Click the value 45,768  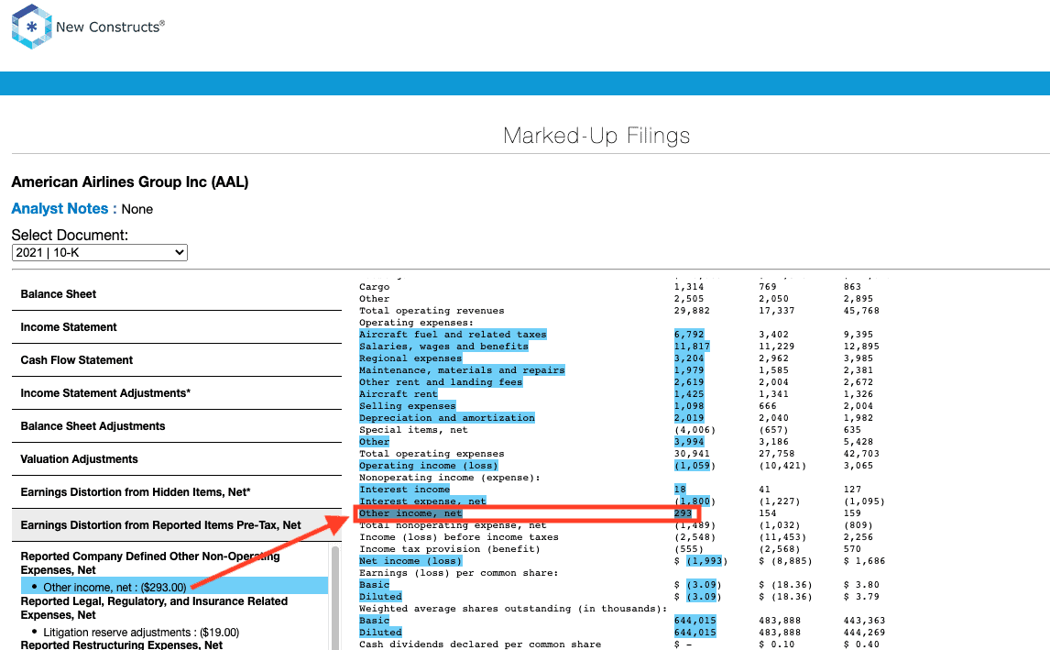[861, 311]
